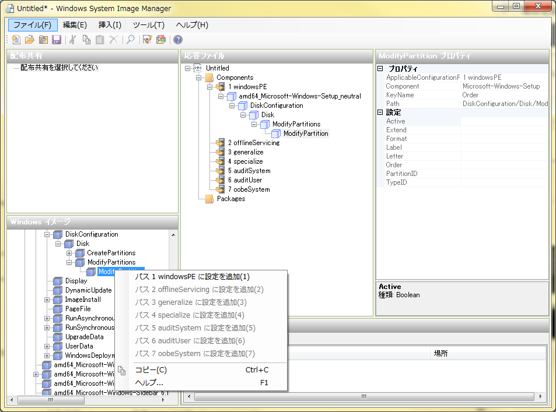Click the Letter setting value field
The width and height of the screenshot is (556, 412).
click(504, 156)
